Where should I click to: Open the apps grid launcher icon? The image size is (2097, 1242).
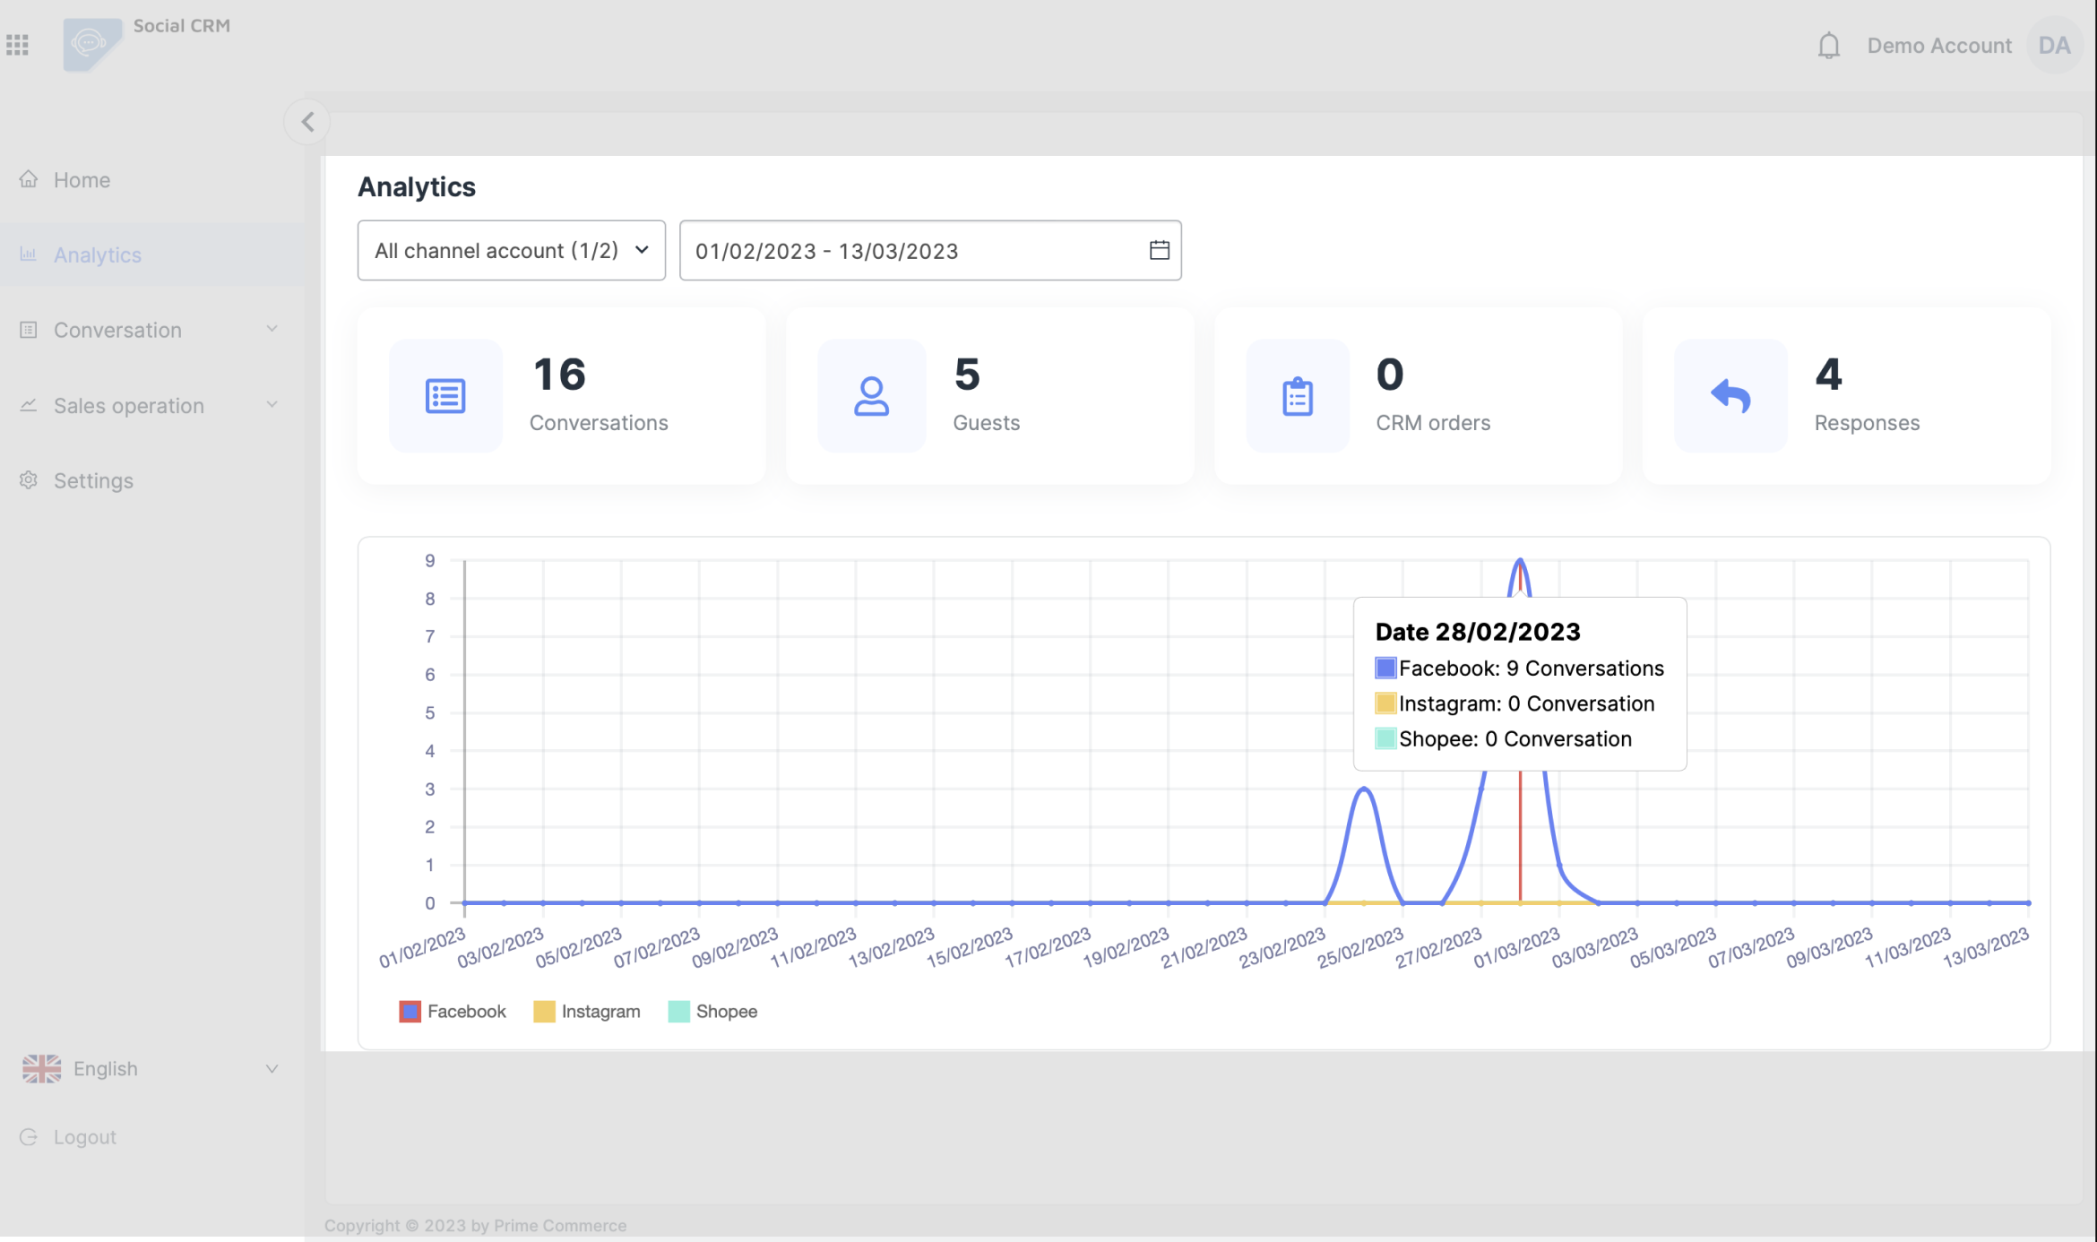[x=17, y=45]
